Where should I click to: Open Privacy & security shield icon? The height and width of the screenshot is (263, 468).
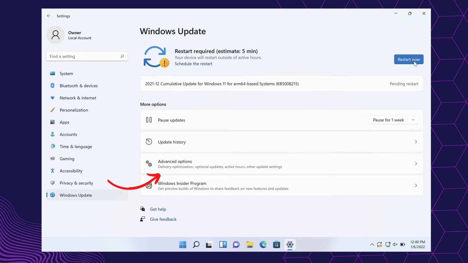coord(53,183)
